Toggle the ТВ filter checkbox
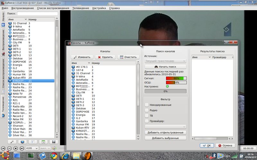Image resolution: width=257 pixels, height=160 pixels. 146,116
